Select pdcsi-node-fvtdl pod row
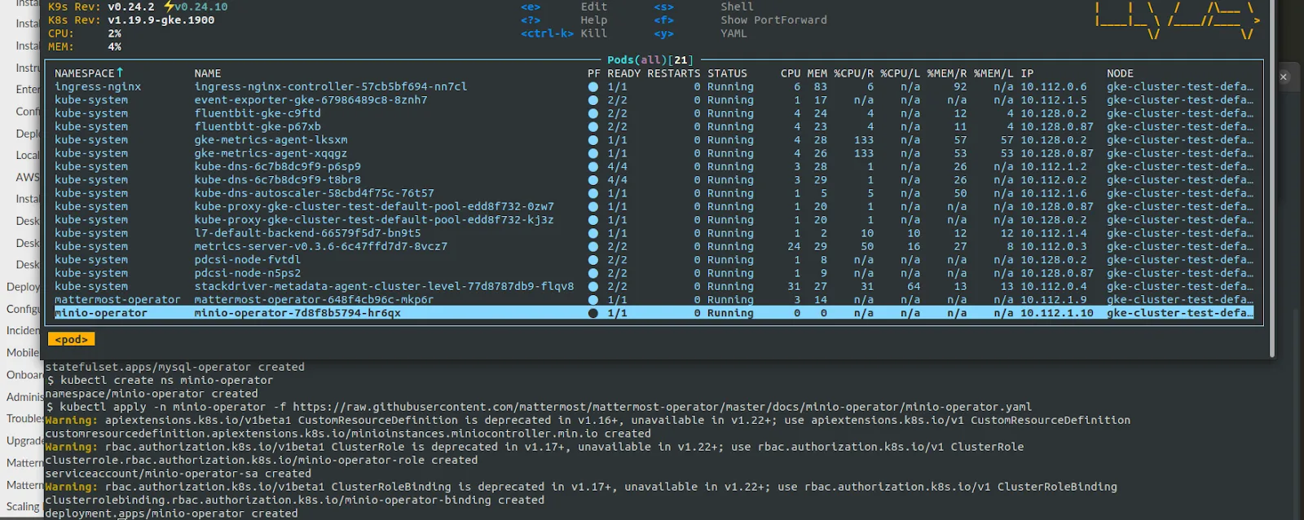This screenshot has width=1304, height=520. click(x=654, y=260)
